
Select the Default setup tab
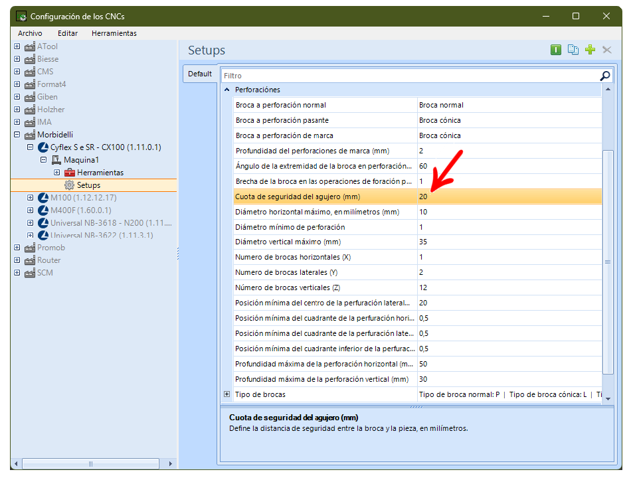click(x=200, y=74)
